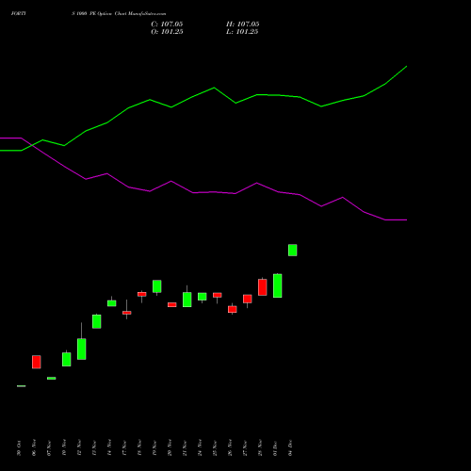The width and height of the screenshot is (471, 471).
Task: Click the red candlestick for 26 Nov
Action: [x=233, y=309]
